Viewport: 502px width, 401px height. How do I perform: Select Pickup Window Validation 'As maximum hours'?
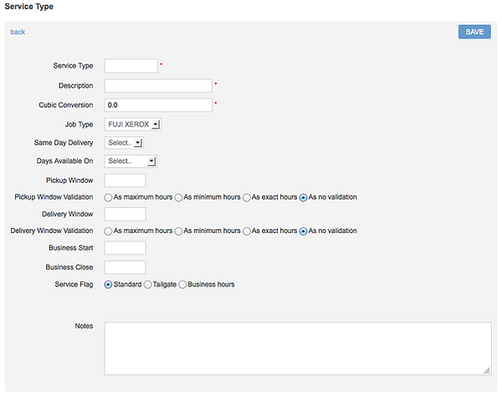(x=108, y=198)
